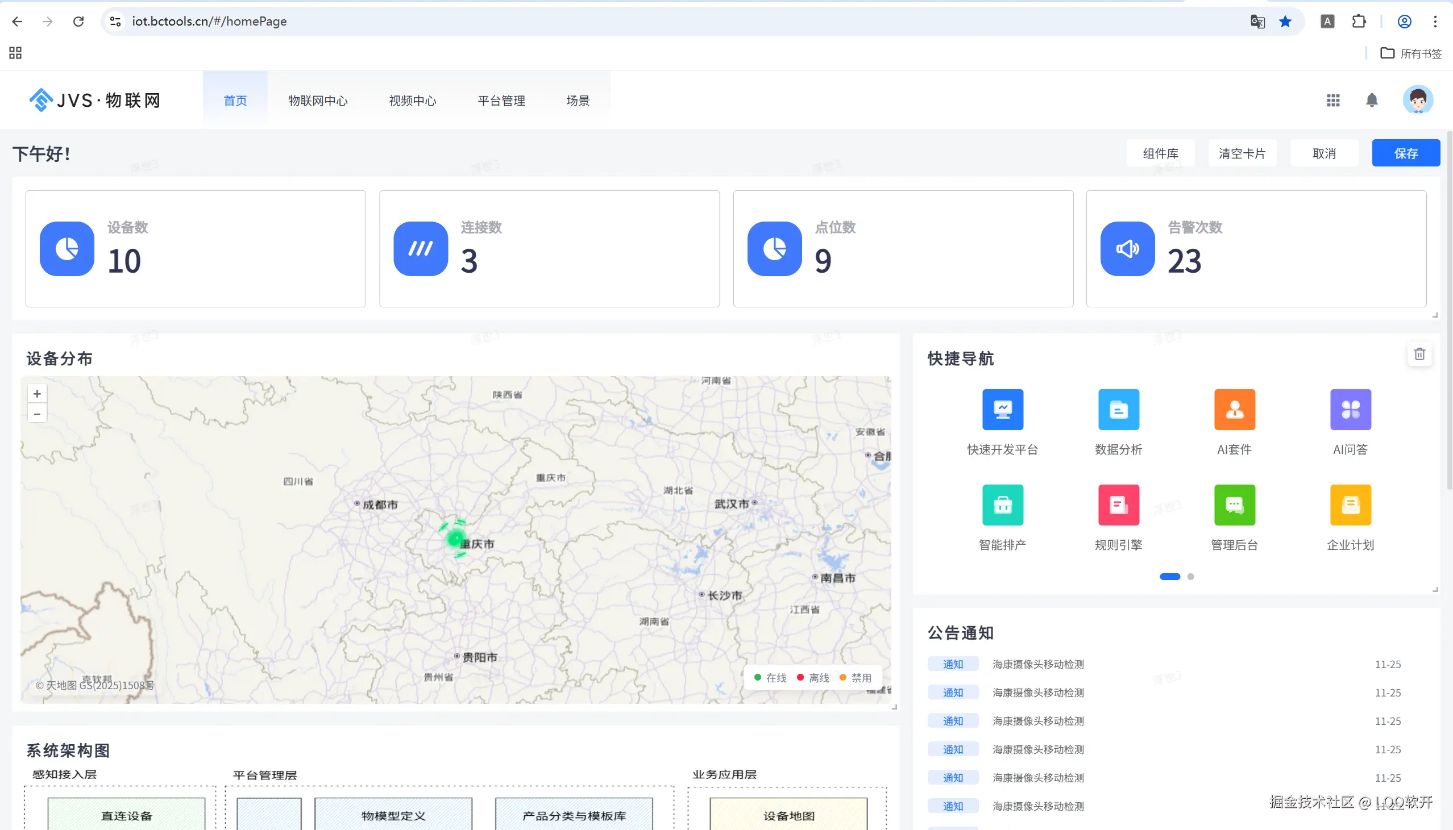
Task: Open the apps grid icon in header
Action: (1332, 101)
